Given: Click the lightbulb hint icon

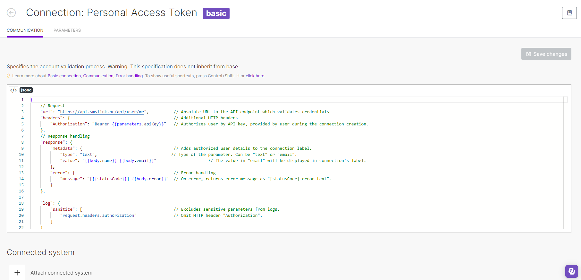Looking at the screenshot, I should pos(9,76).
